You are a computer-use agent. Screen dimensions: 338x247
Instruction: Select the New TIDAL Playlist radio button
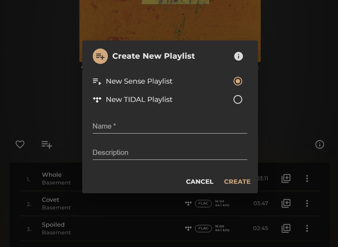click(x=238, y=99)
